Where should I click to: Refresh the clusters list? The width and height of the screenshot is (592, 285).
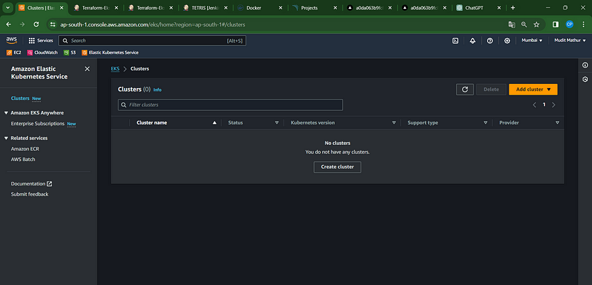tap(465, 89)
